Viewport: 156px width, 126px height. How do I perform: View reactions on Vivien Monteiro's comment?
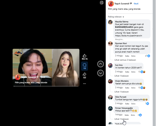tap(142, 88)
